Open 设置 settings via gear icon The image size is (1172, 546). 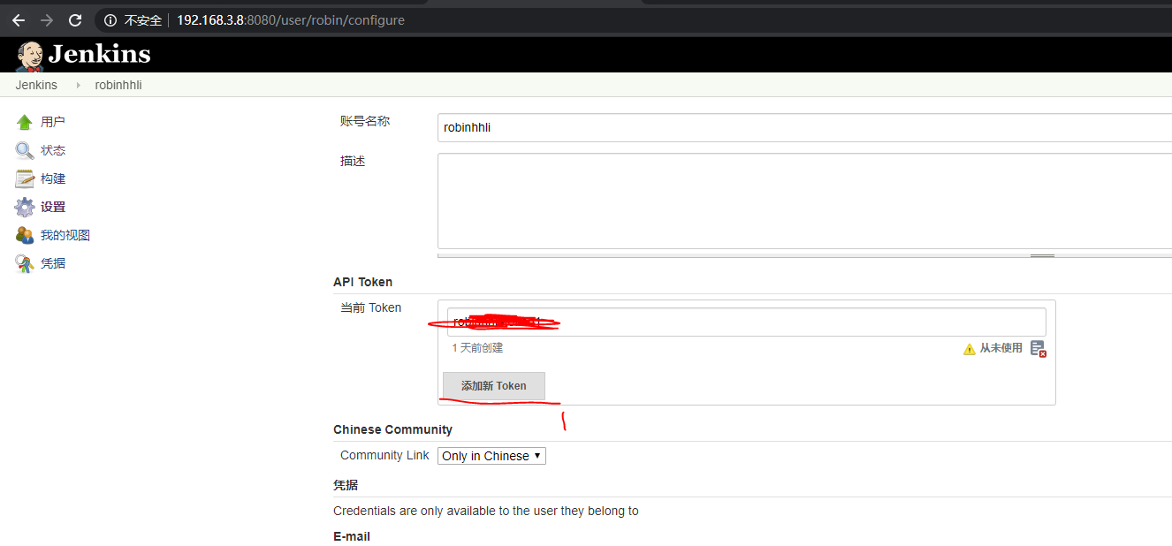click(25, 206)
